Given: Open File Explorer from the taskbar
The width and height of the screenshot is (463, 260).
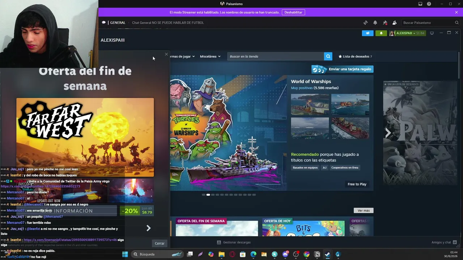Looking at the screenshot, I should (221, 254).
